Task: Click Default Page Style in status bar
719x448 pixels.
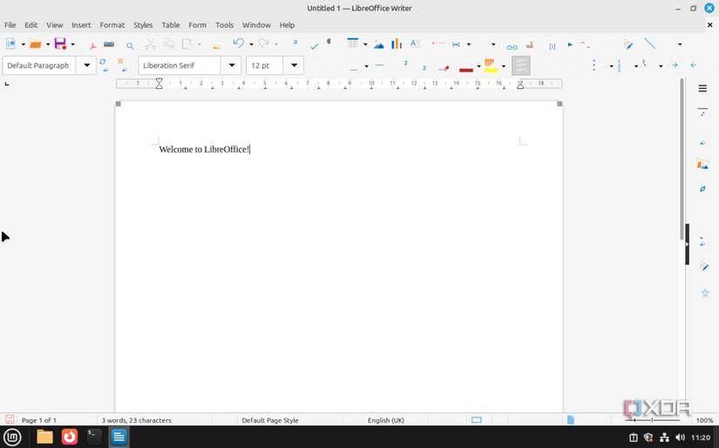Action: (270, 420)
